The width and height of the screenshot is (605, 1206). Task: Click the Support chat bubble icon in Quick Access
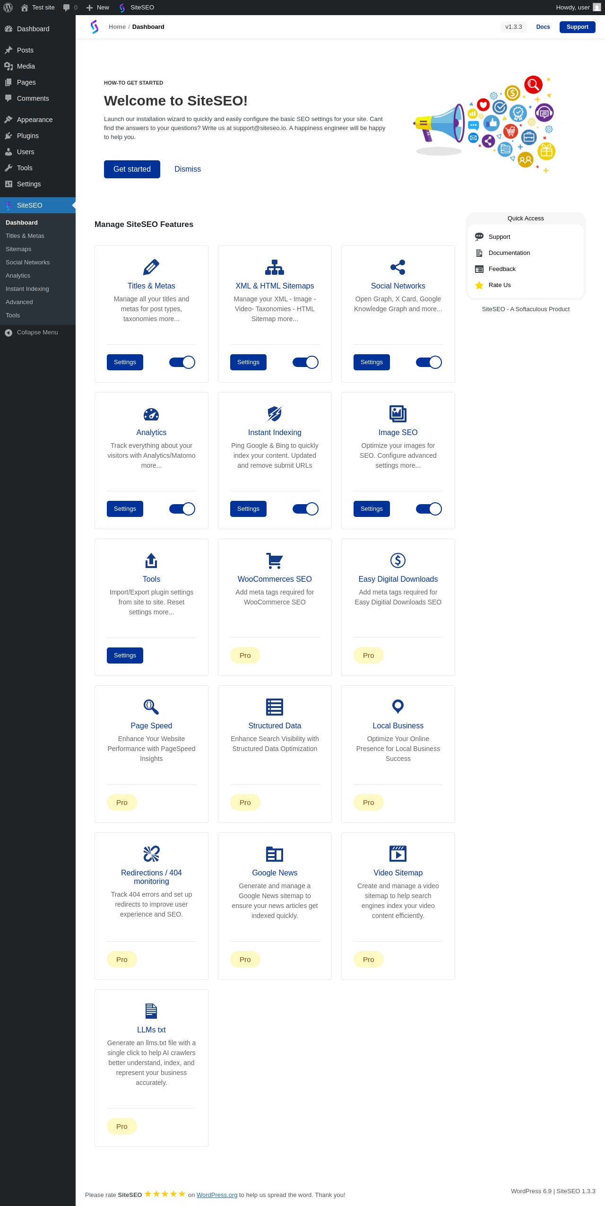tap(479, 236)
